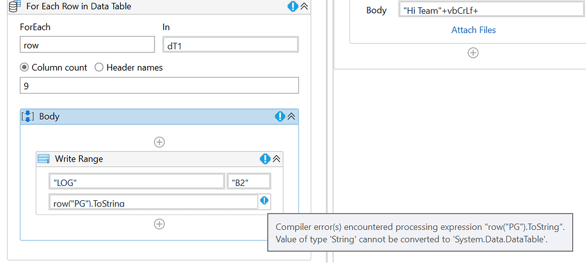
Task: Click the Body sequence icon
Action: click(27, 116)
